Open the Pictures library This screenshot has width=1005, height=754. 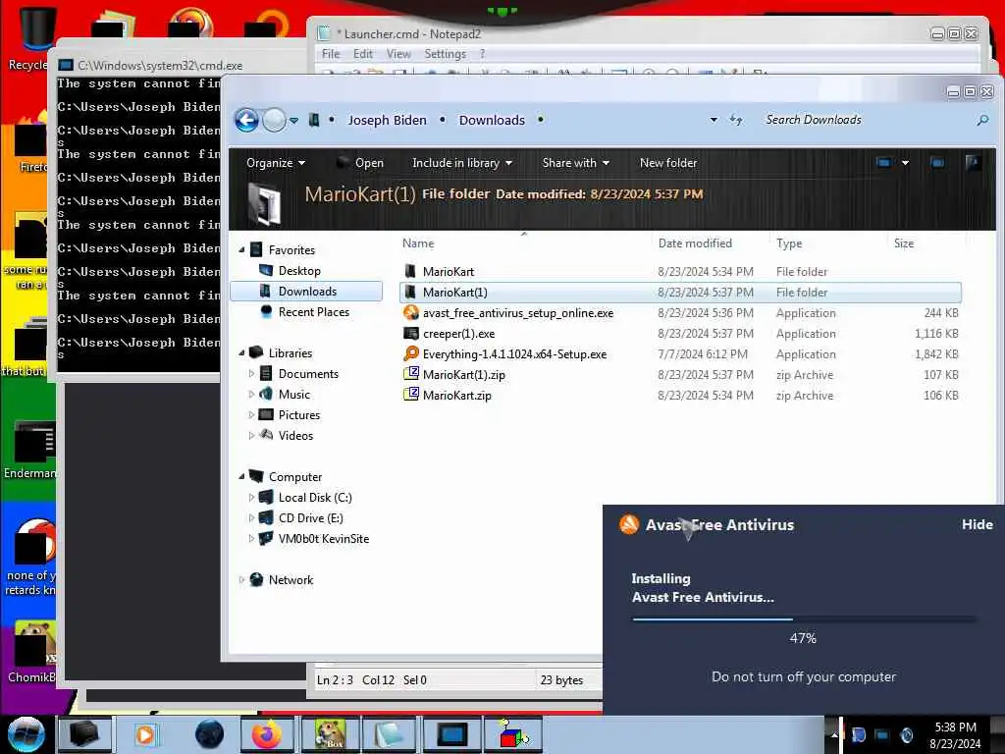(x=298, y=415)
